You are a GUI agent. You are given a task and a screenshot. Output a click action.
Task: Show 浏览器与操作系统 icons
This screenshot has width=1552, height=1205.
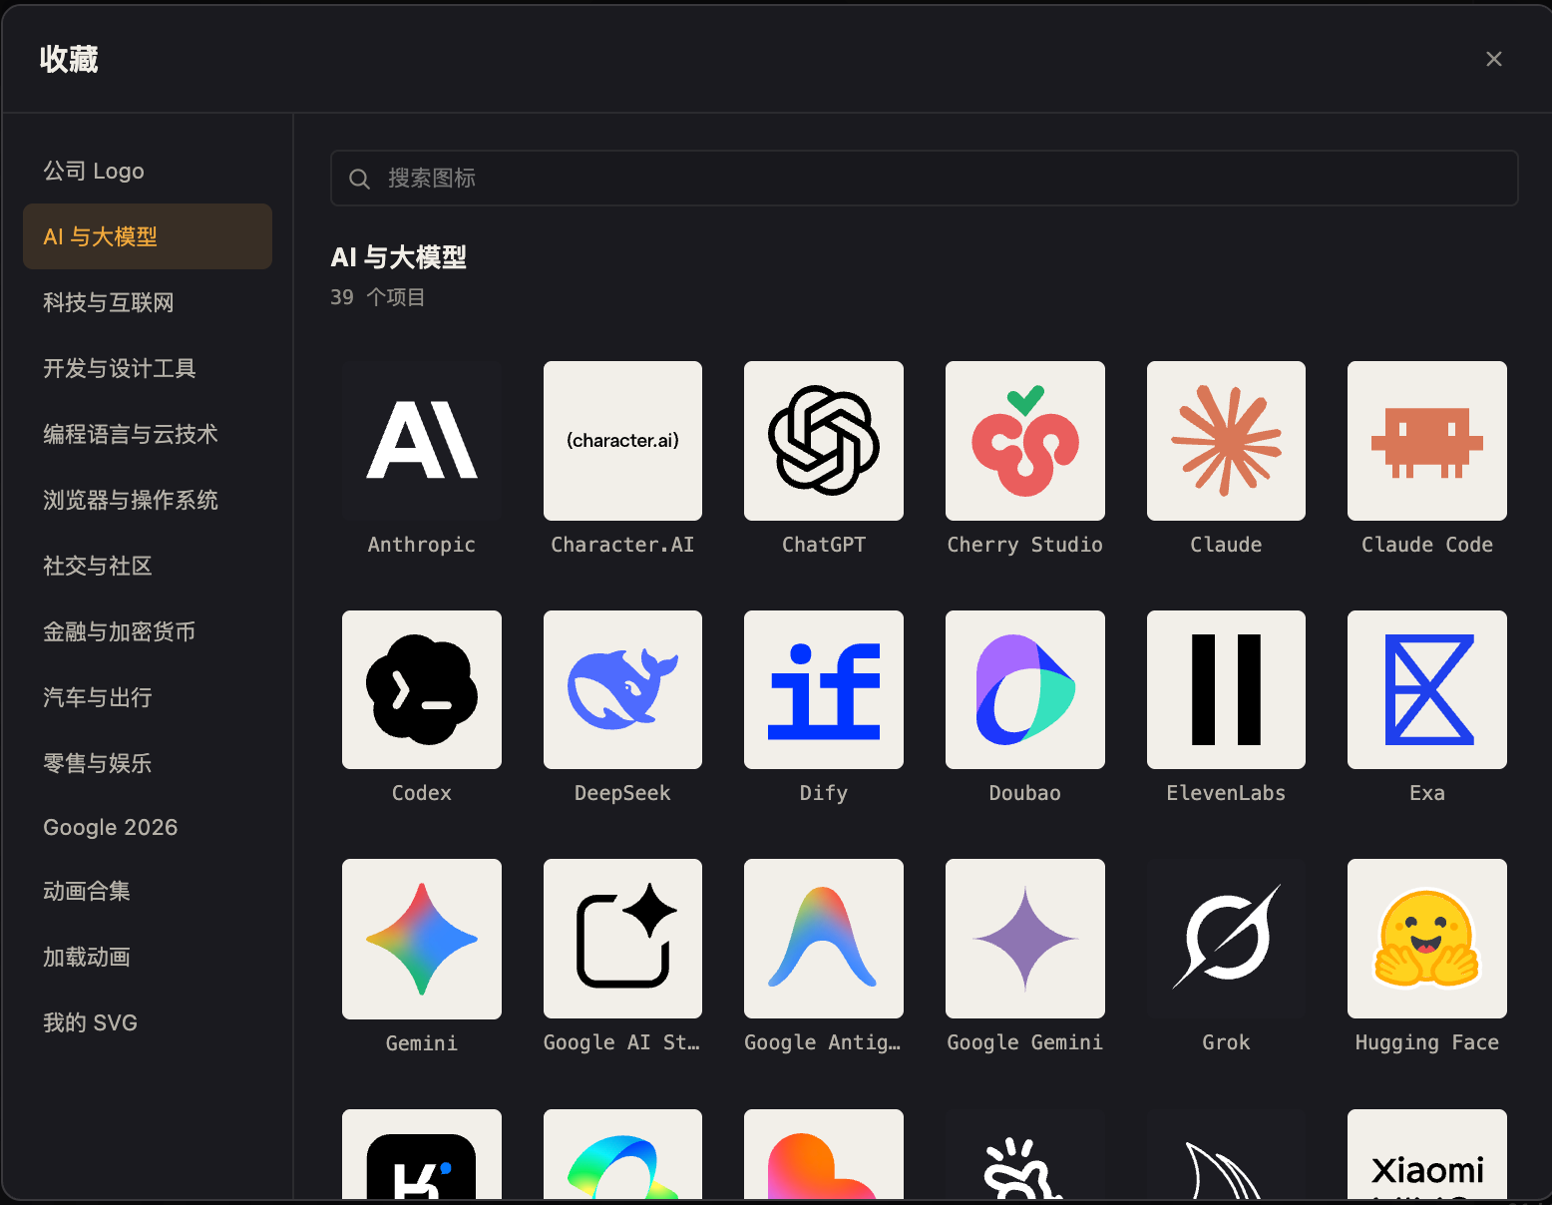click(148, 500)
